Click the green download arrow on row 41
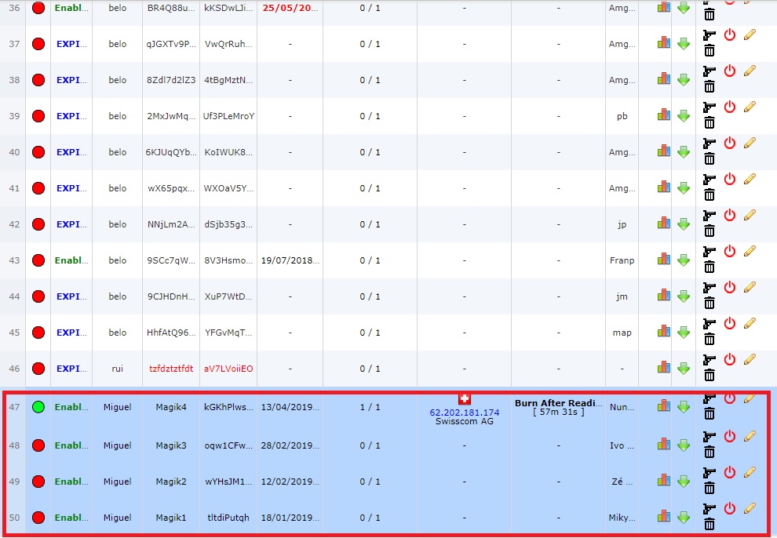 pos(684,188)
